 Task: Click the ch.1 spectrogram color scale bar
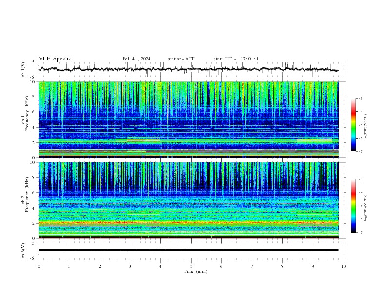pyautogui.click(x=354, y=125)
